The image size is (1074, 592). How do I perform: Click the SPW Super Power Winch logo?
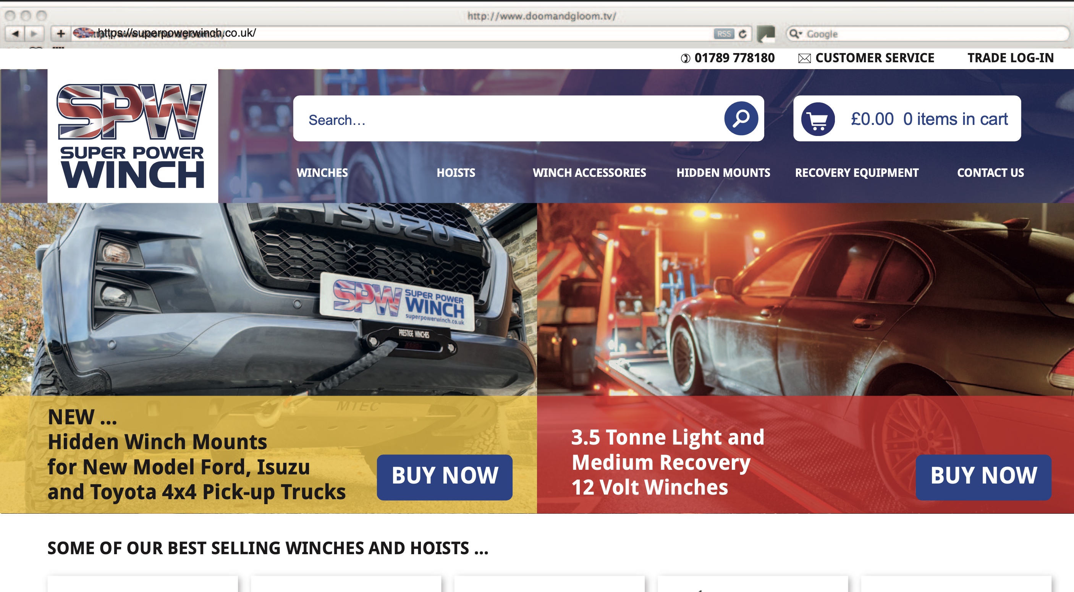133,136
